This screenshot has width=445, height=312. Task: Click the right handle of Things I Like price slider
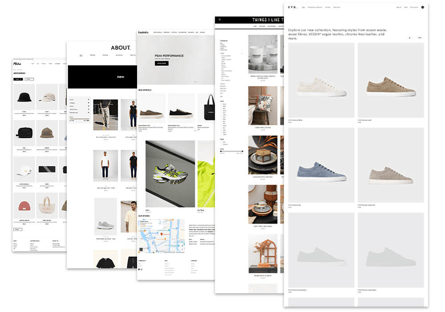tap(243, 152)
